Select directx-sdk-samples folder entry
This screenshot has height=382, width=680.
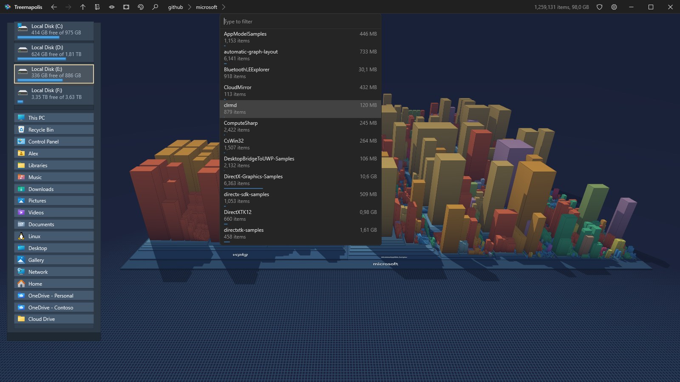(300, 198)
